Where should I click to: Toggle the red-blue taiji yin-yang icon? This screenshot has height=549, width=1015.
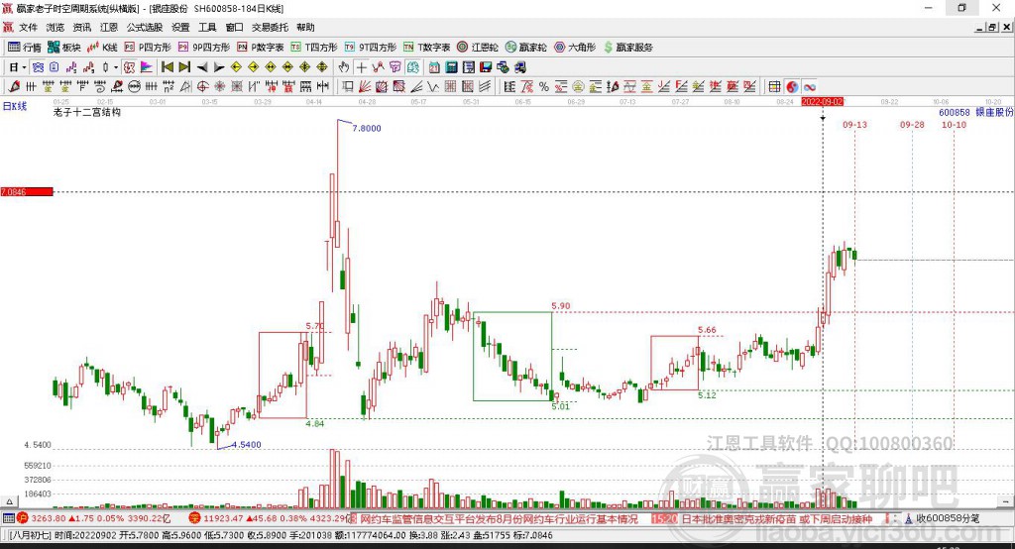(792, 87)
